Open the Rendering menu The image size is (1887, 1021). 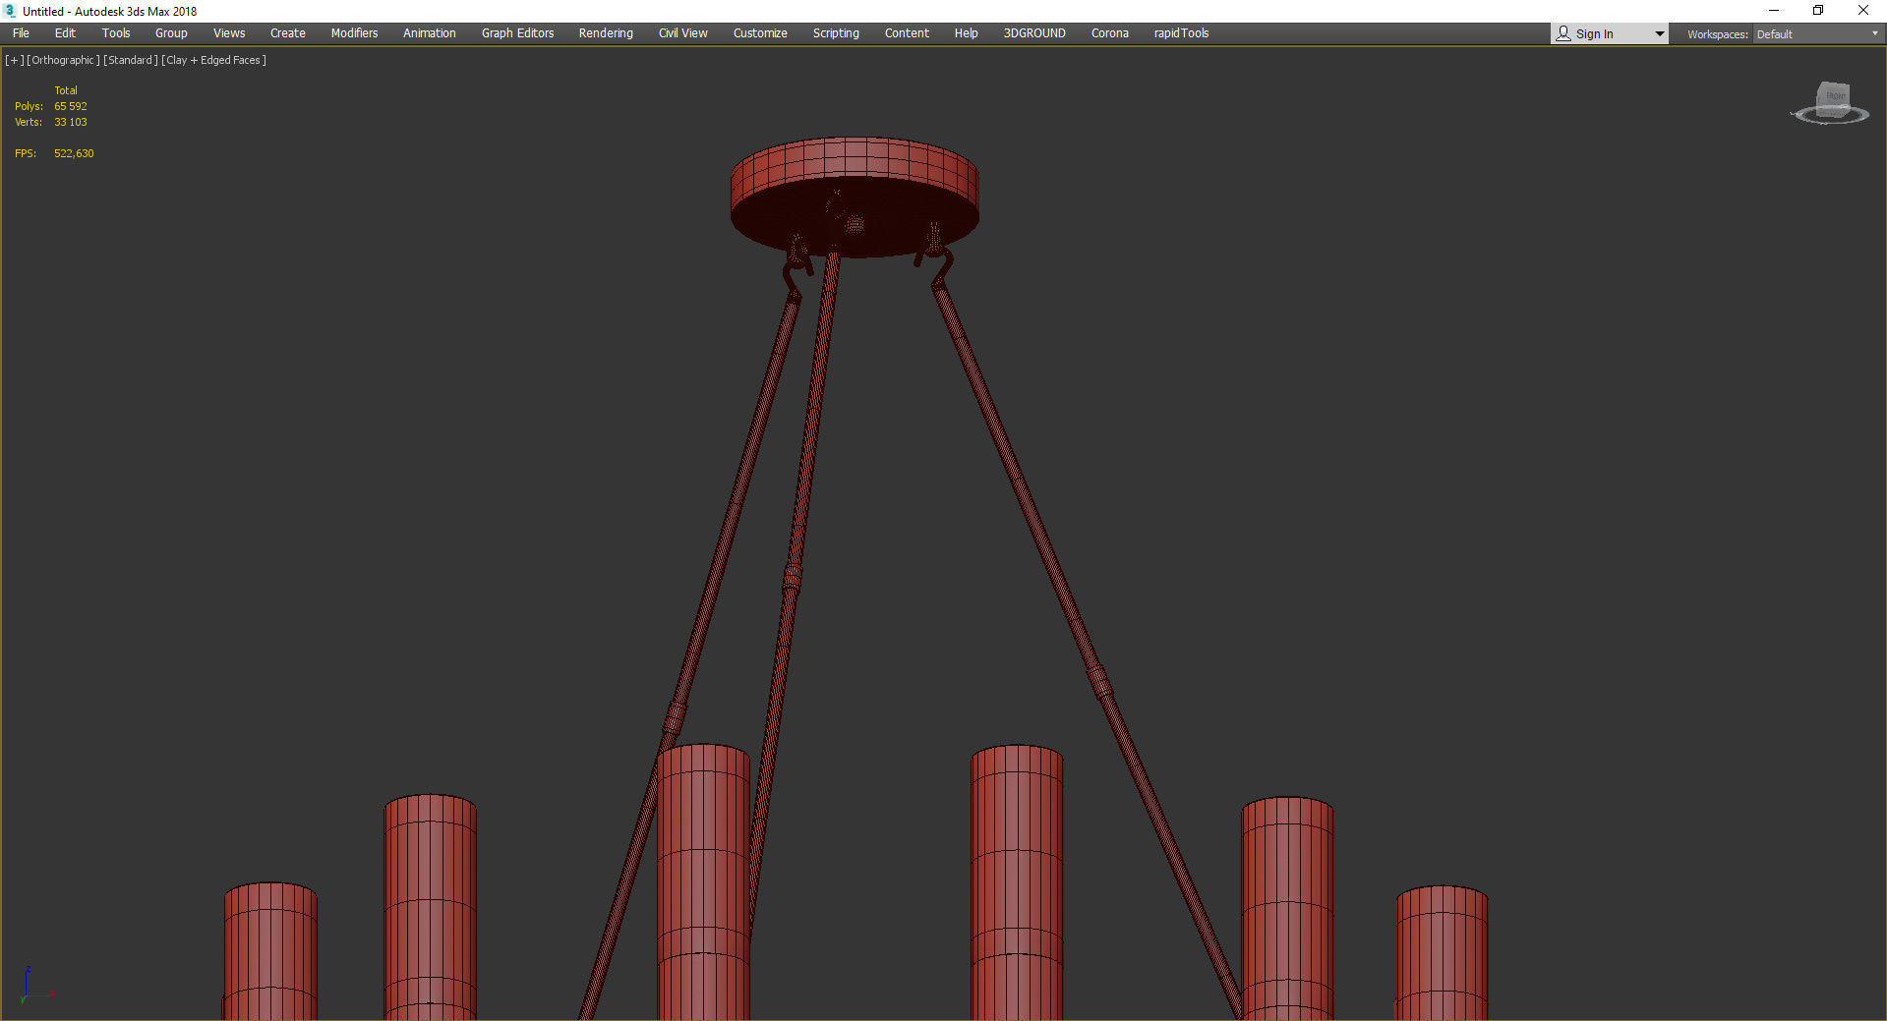[x=606, y=33]
